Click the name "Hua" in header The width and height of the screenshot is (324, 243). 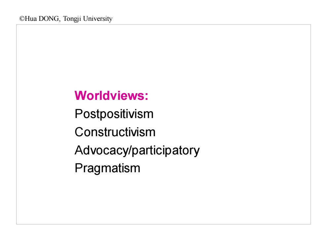pos(31,19)
